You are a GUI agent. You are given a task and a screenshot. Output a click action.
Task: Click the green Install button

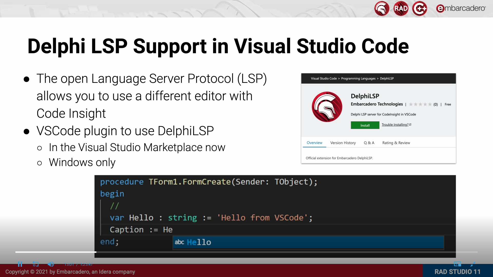click(x=365, y=125)
